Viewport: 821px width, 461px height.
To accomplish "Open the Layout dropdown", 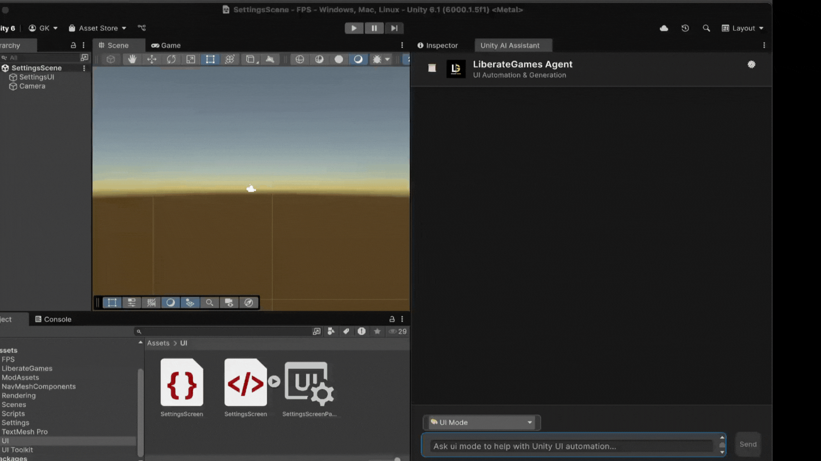I will pos(743,28).
